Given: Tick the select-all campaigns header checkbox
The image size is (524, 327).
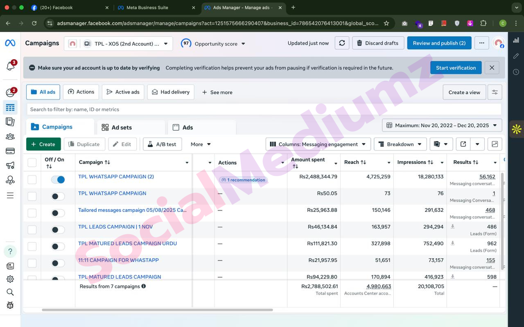Looking at the screenshot, I should coord(32,162).
